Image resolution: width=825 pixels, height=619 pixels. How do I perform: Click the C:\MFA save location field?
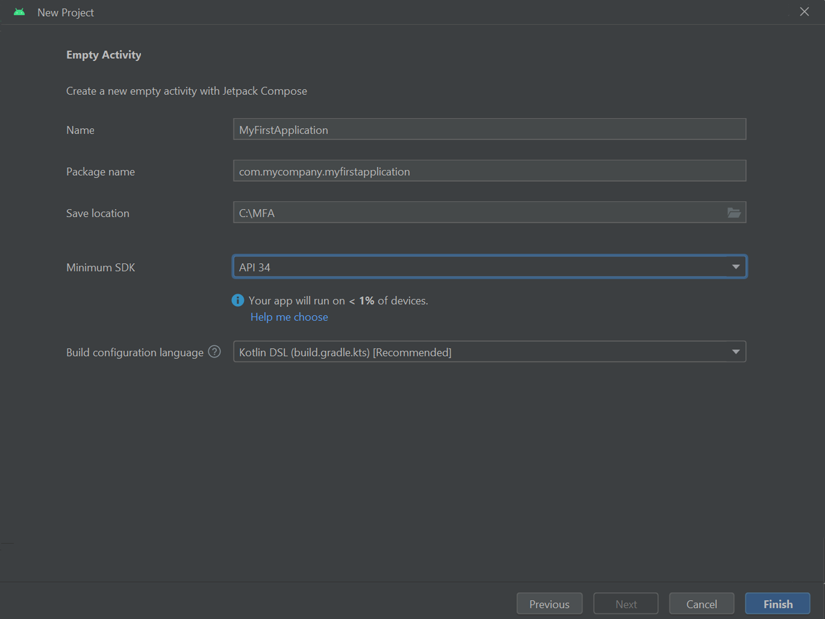(477, 213)
